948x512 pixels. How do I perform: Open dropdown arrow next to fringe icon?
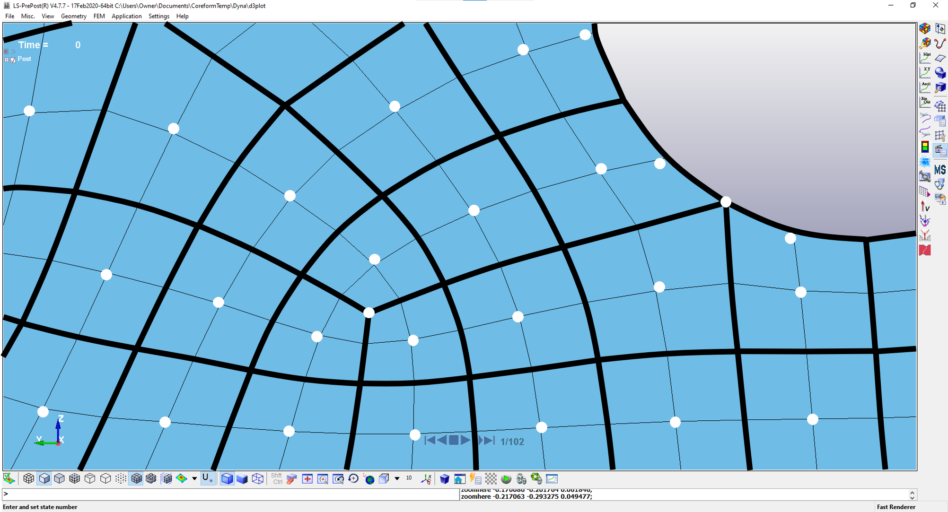[x=194, y=479]
